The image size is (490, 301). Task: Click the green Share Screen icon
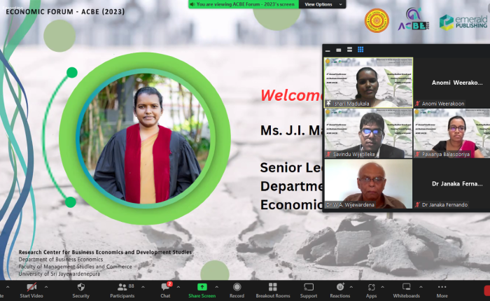pyautogui.click(x=202, y=287)
